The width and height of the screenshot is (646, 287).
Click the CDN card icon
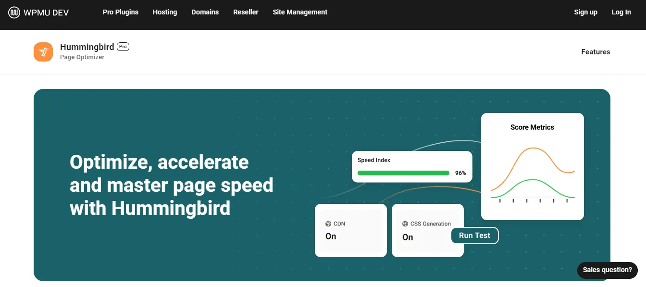[x=329, y=224]
